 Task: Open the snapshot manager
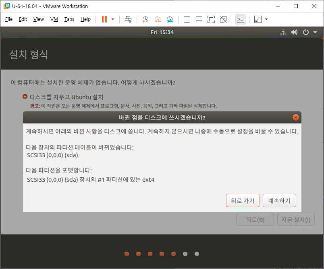(x=170, y=19)
